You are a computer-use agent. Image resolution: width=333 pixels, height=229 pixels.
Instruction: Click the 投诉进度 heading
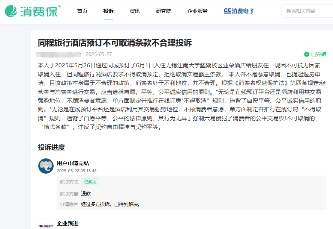pos(51,147)
